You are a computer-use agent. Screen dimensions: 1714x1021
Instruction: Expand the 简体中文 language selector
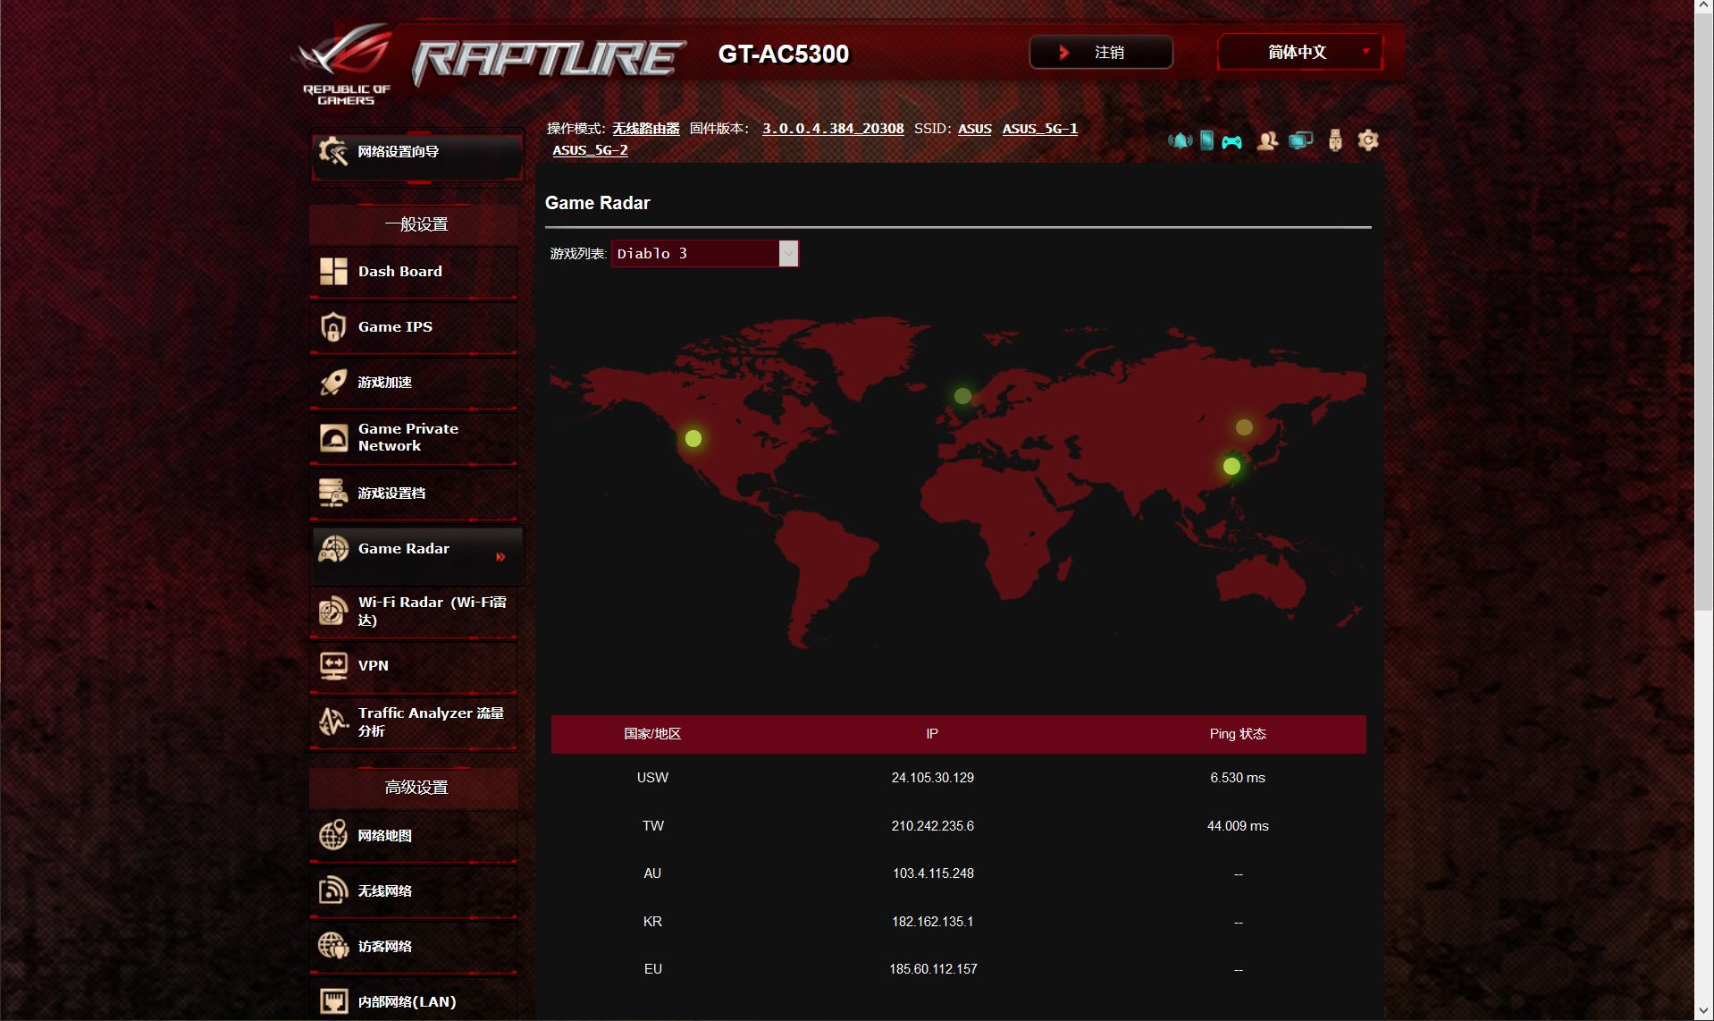tap(1299, 52)
